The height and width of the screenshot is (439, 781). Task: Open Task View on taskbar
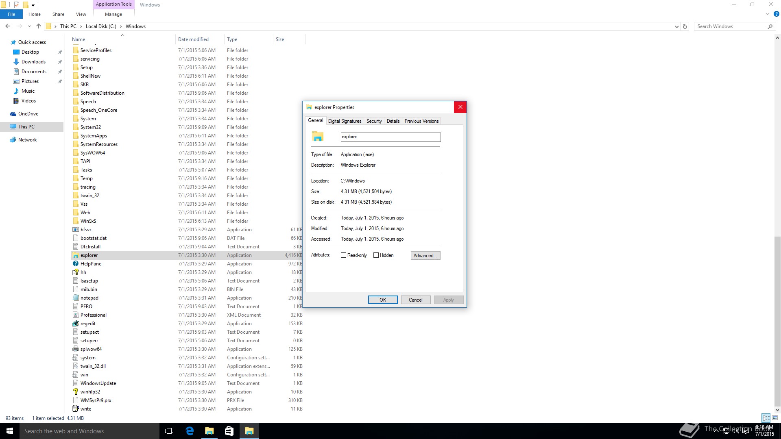coord(169,431)
